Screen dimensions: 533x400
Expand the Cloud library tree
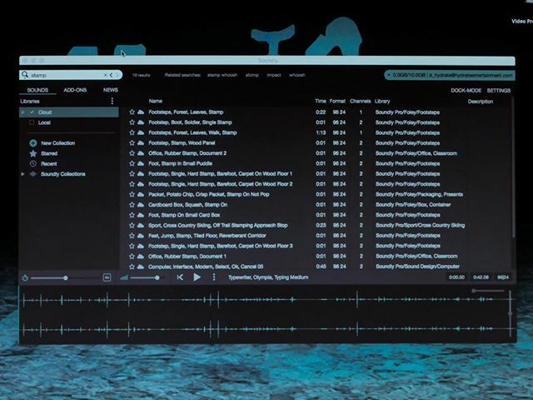click(22, 112)
